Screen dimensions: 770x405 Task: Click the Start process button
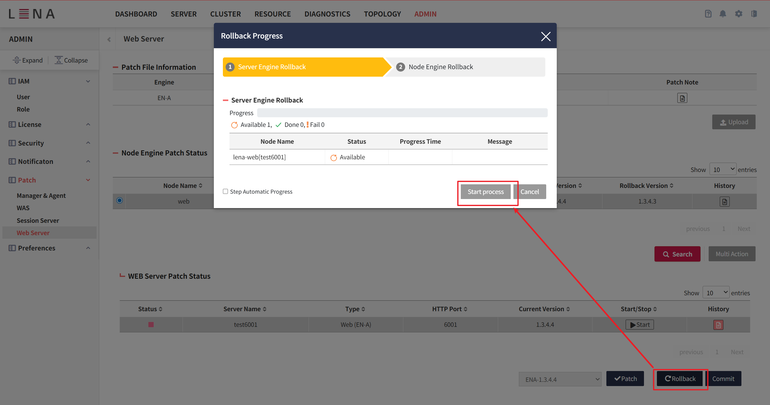[x=485, y=192]
